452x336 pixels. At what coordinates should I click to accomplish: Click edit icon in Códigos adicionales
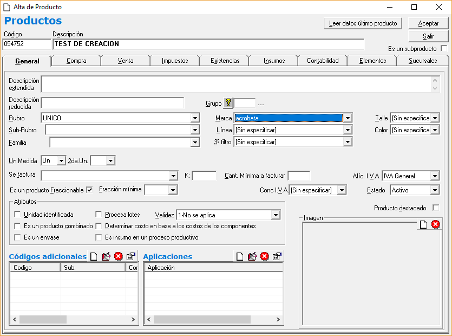[106, 256]
